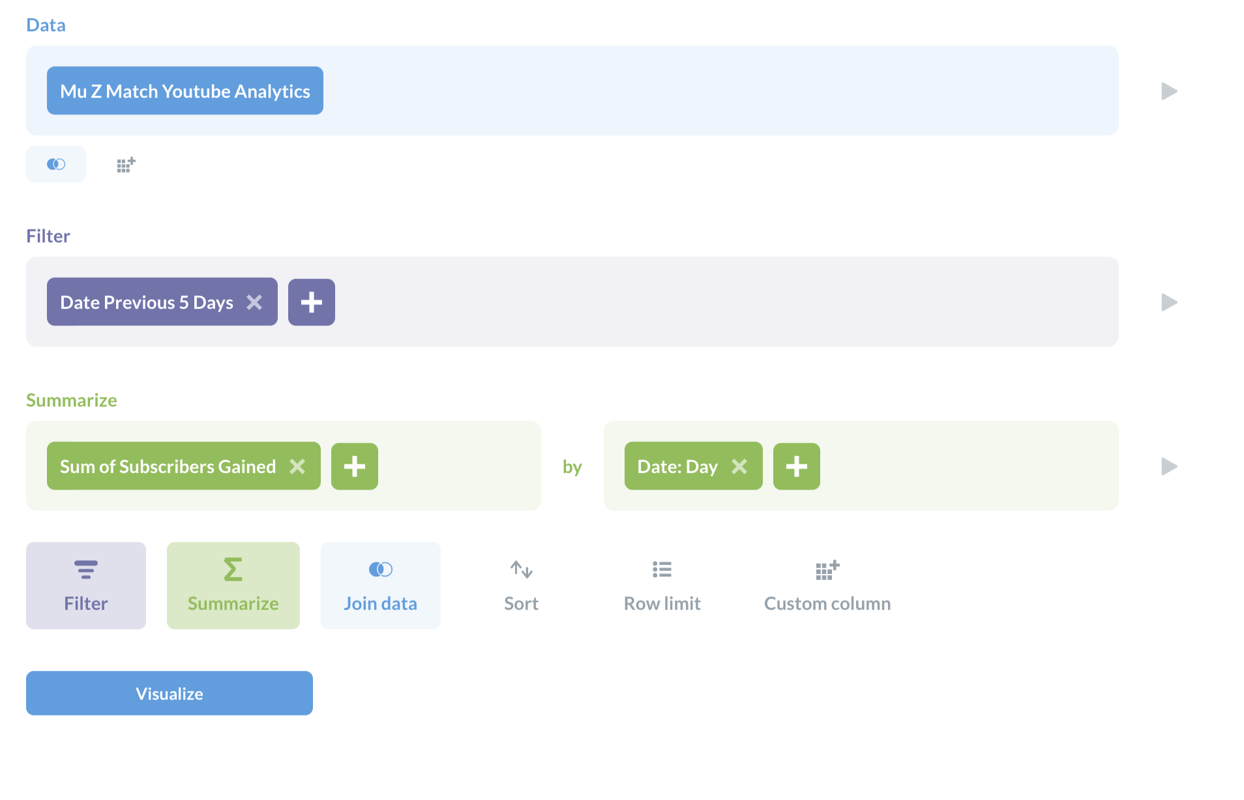
Task: Preview the Filter step results
Action: [1169, 302]
